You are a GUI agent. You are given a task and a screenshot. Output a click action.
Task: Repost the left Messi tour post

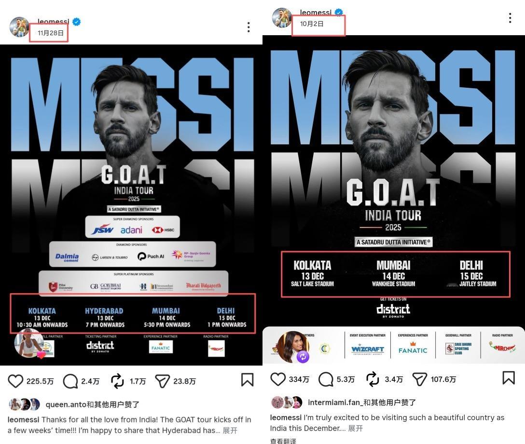tap(117, 381)
